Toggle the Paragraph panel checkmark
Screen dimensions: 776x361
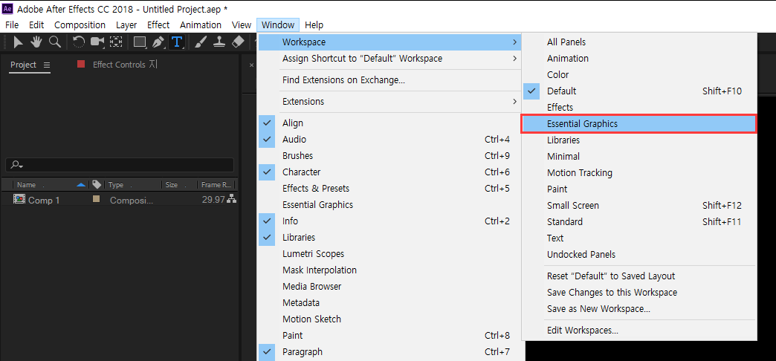(268, 351)
